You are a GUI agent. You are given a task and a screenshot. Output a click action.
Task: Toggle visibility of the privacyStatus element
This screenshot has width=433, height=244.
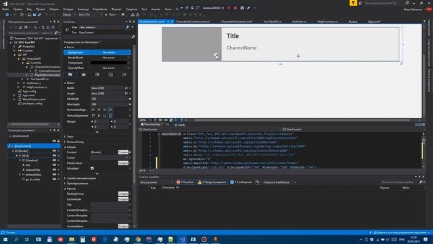54,175
